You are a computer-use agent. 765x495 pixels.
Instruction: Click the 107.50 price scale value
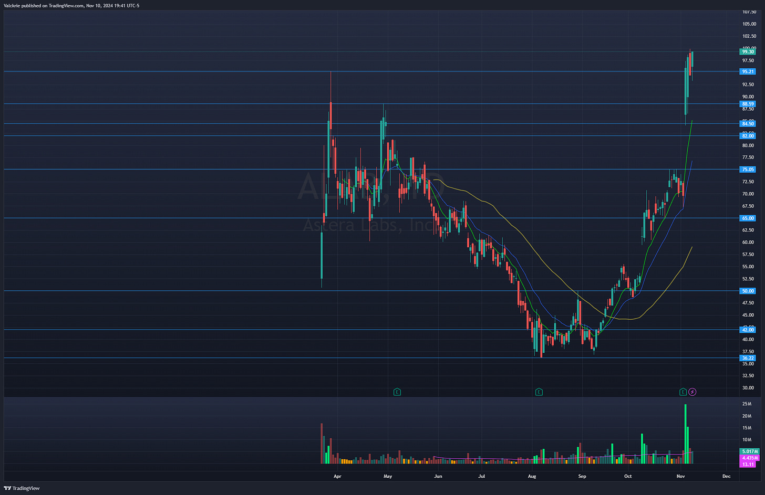[749, 12]
